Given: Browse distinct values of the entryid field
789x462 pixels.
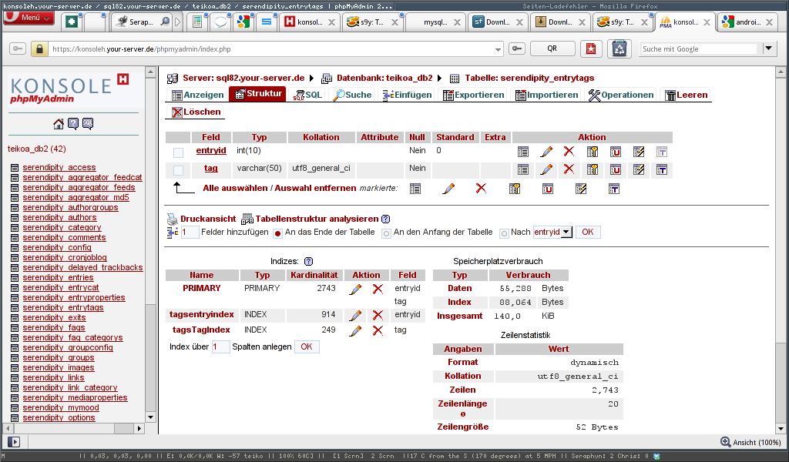Looking at the screenshot, I should tap(523, 150).
